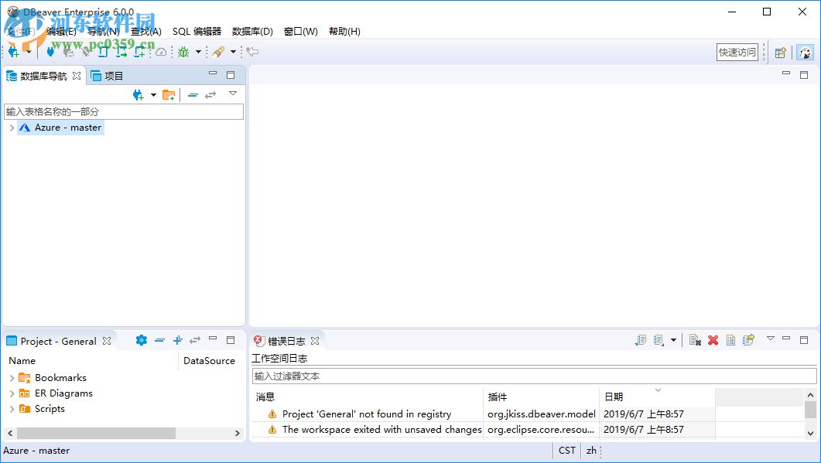Open the driver manager tool
Image resolution: width=821 pixels, height=463 pixels.
point(50,52)
